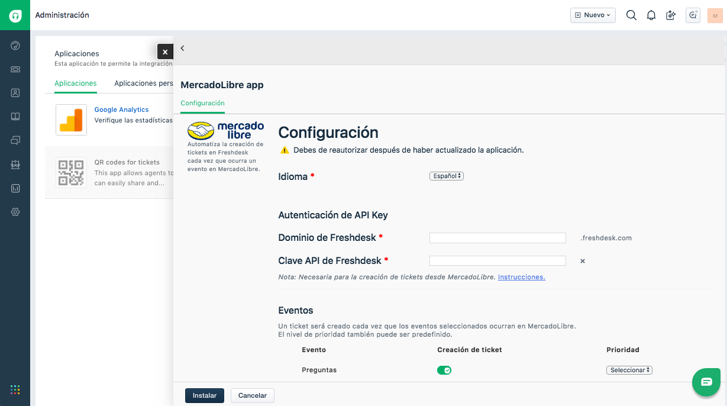The image size is (727, 406).
Task: Open the user profile avatar M
Action: [x=715, y=15]
